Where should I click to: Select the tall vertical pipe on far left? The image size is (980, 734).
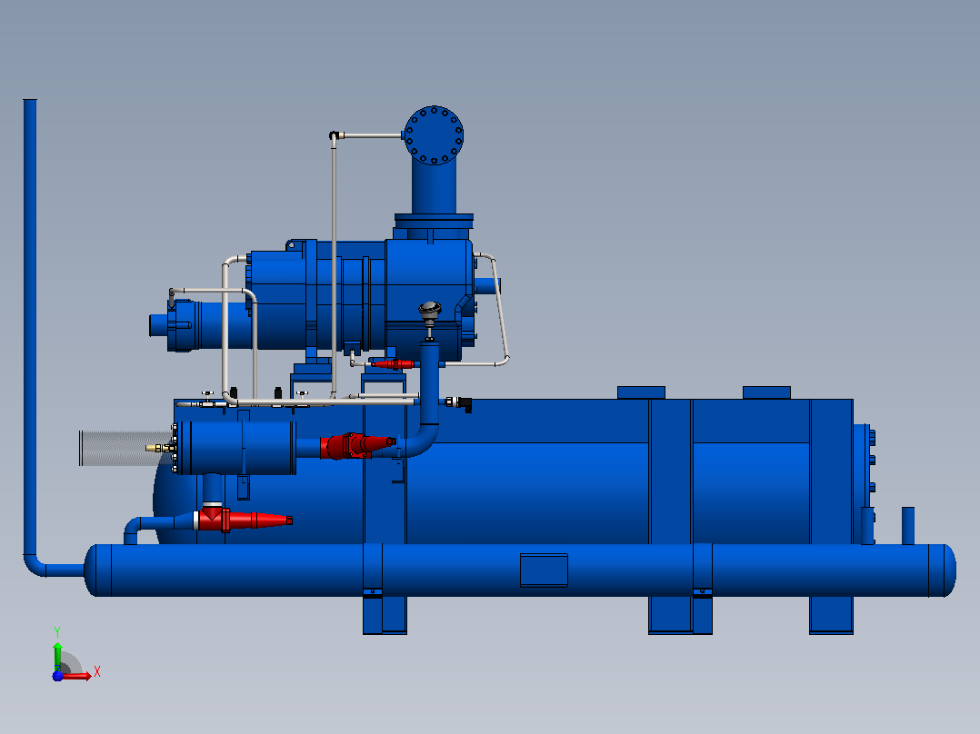click(30, 325)
